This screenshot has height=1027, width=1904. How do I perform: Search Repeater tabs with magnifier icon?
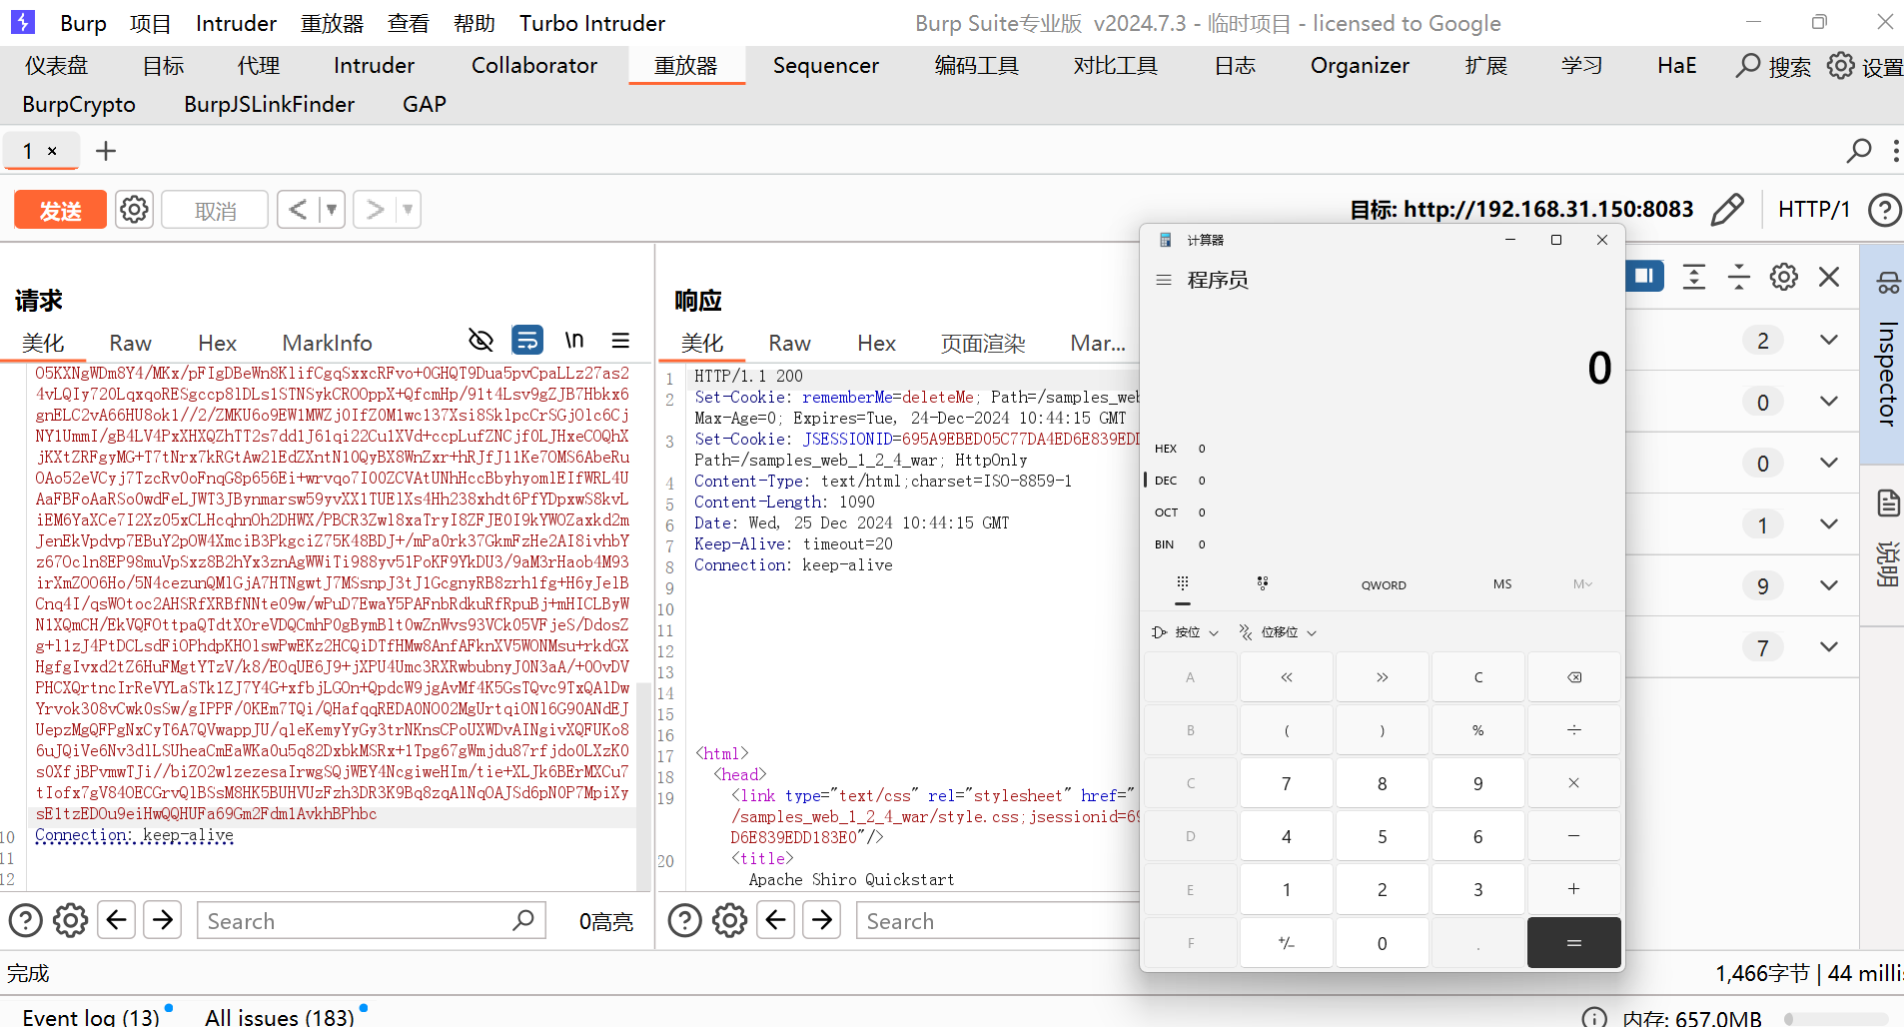1858,151
